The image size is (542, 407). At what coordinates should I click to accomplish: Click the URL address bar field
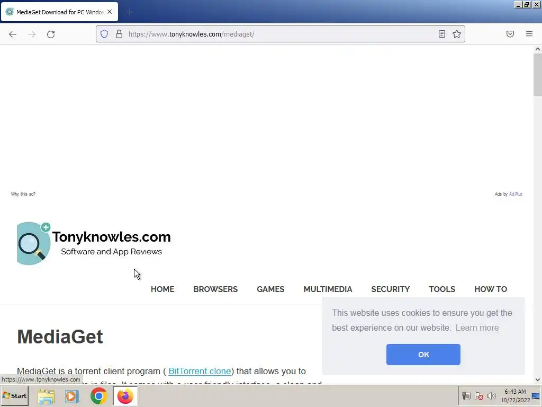click(x=281, y=34)
